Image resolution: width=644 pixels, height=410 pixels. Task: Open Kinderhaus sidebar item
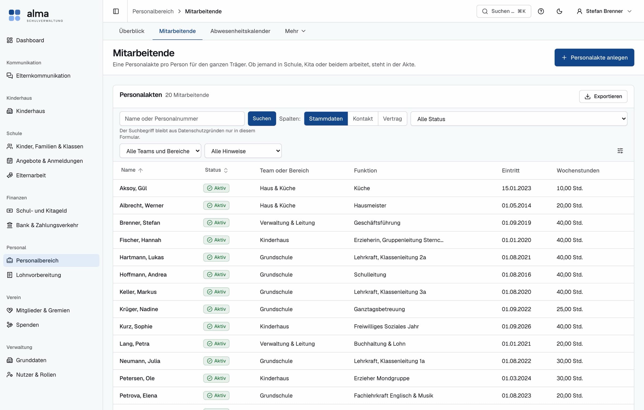[51, 111]
